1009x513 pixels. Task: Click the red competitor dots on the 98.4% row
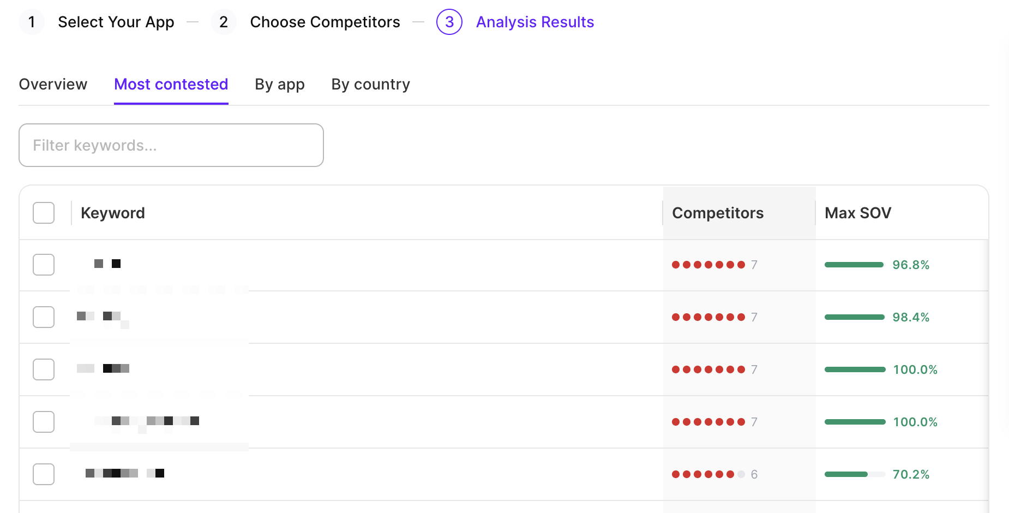coord(709,317)
